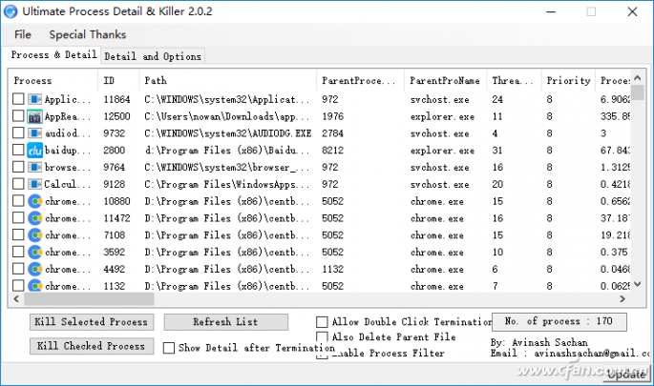Sort by Priority column header
654x386 pixels.
(568, 80)
